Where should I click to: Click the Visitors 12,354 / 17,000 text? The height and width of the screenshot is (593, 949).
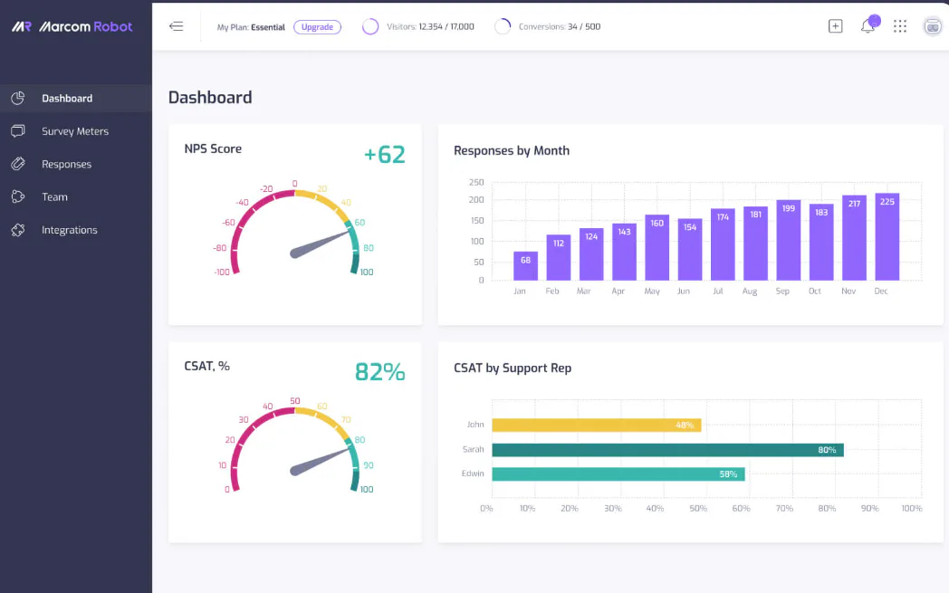(430, 26)
